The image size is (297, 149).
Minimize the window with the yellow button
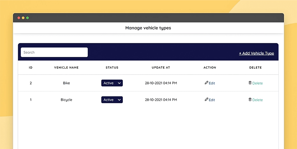click(23, 18)
